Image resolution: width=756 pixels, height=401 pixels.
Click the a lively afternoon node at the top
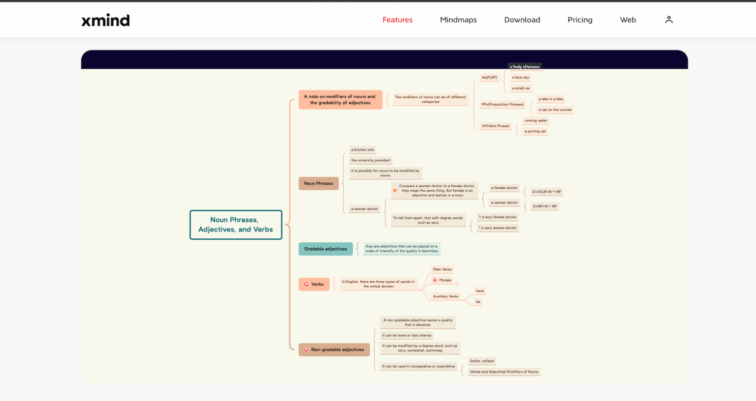tap(525, 66)
